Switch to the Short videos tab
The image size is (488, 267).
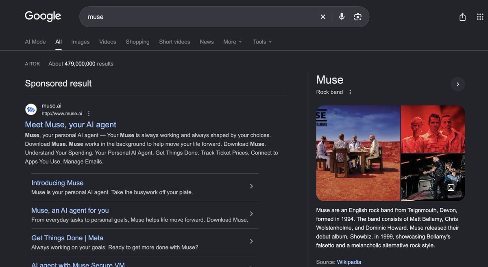[x=174, y=42]
